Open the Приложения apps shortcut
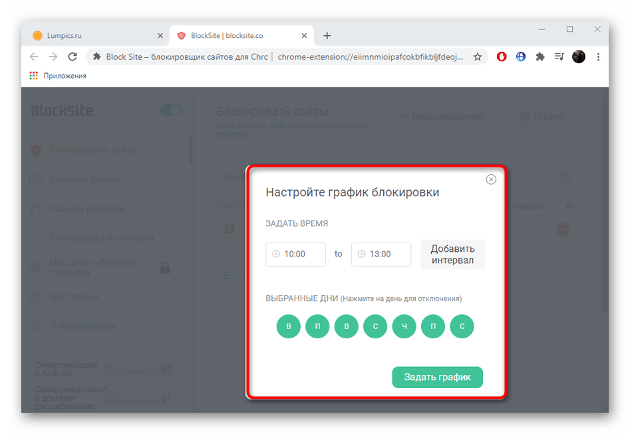Image resolution: width=630 pixels, height=434 pixels. pyautogui.click(x=58, y=76)
